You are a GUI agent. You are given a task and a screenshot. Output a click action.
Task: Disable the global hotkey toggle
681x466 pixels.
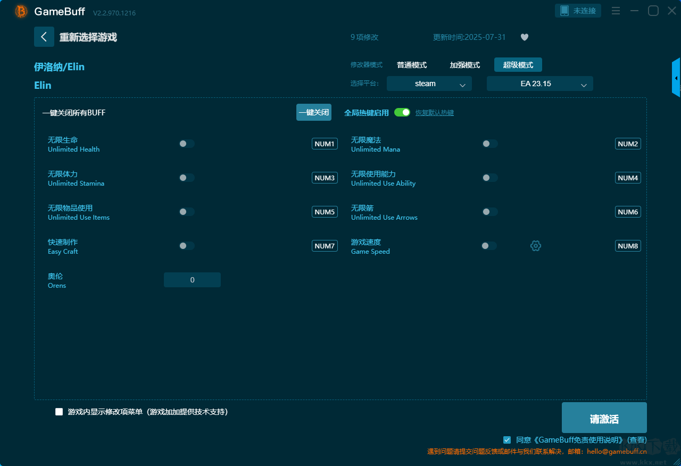coord(402,112)
